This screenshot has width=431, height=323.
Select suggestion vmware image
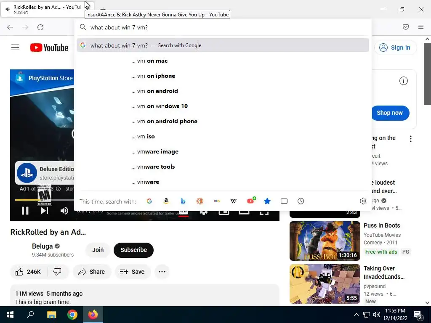pyautogui.click(x=223, y=151)
